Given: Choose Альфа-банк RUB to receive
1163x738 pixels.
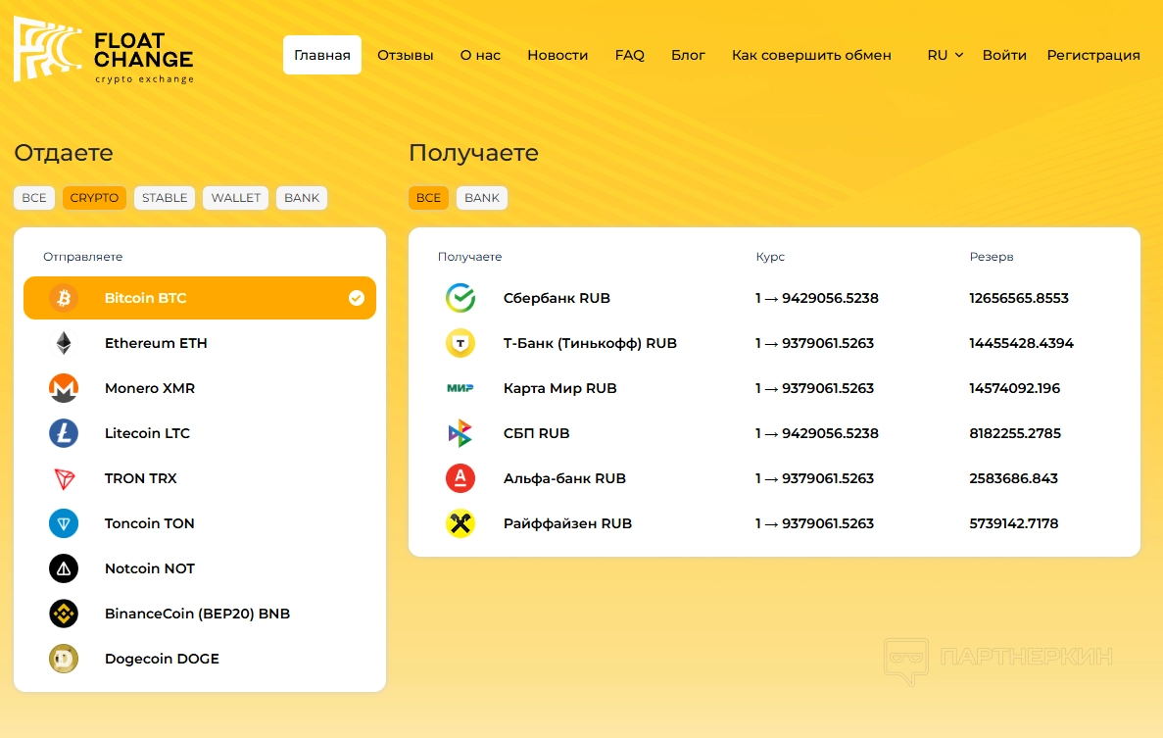Looking at the screenshot, I should point(774,478).
